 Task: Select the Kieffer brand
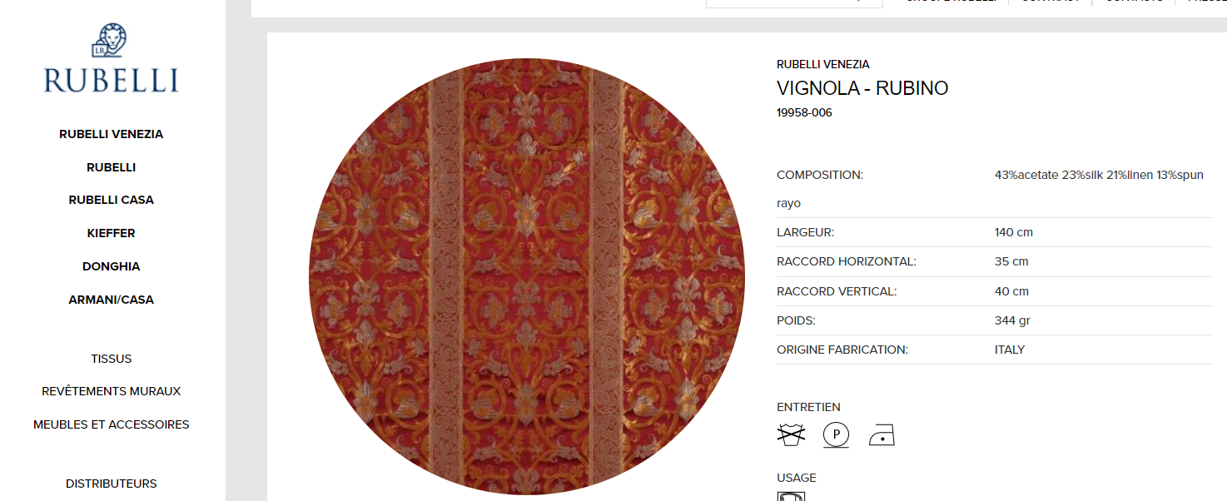[x=111, y=233]
